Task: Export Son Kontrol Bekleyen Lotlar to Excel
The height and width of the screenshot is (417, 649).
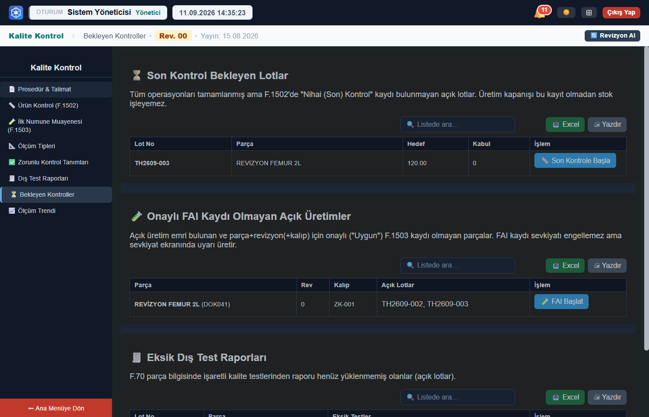Action: click(x=565, y=124)
